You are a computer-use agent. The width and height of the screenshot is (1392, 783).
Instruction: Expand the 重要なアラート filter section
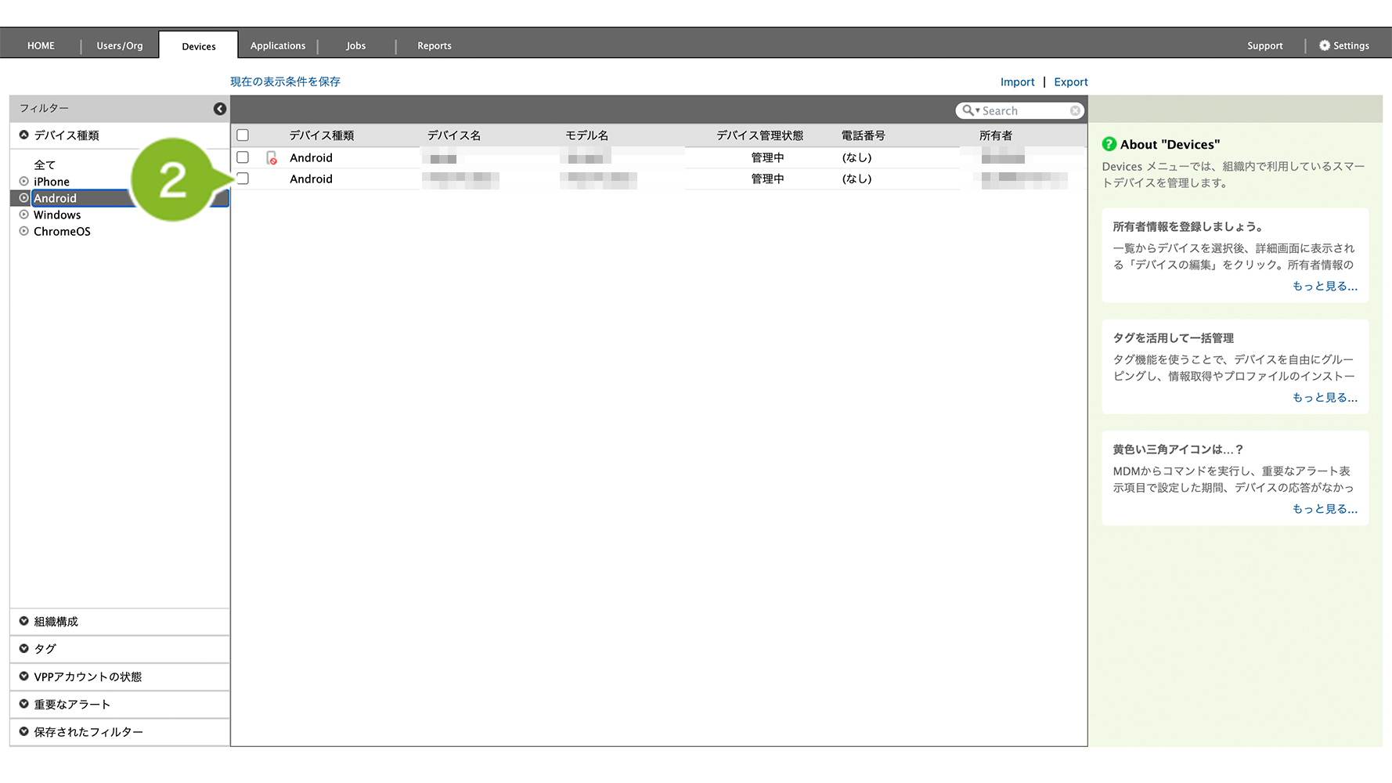tap(71, 705)
